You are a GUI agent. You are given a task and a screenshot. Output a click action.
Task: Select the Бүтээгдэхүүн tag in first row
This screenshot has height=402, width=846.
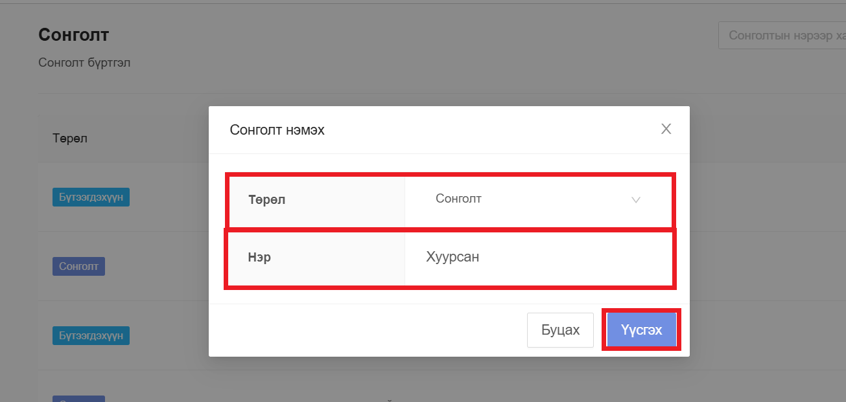91,197
